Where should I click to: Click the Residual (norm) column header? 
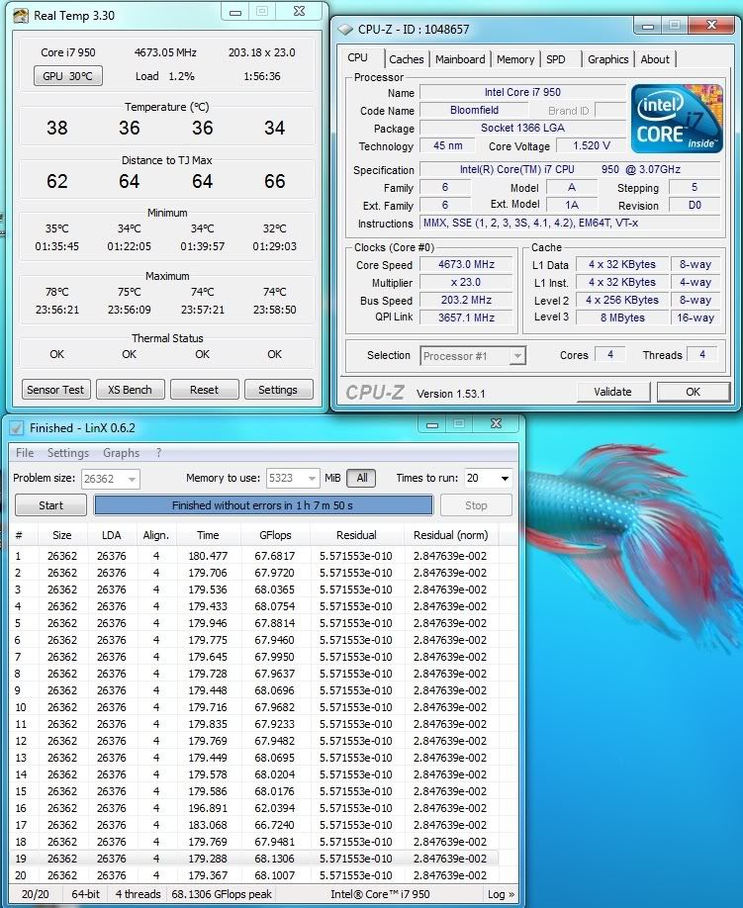coord(450,535)
